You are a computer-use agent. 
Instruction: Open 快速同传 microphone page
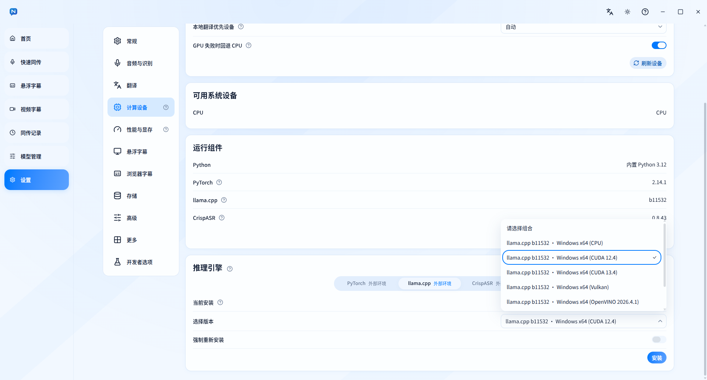(36, 62)
